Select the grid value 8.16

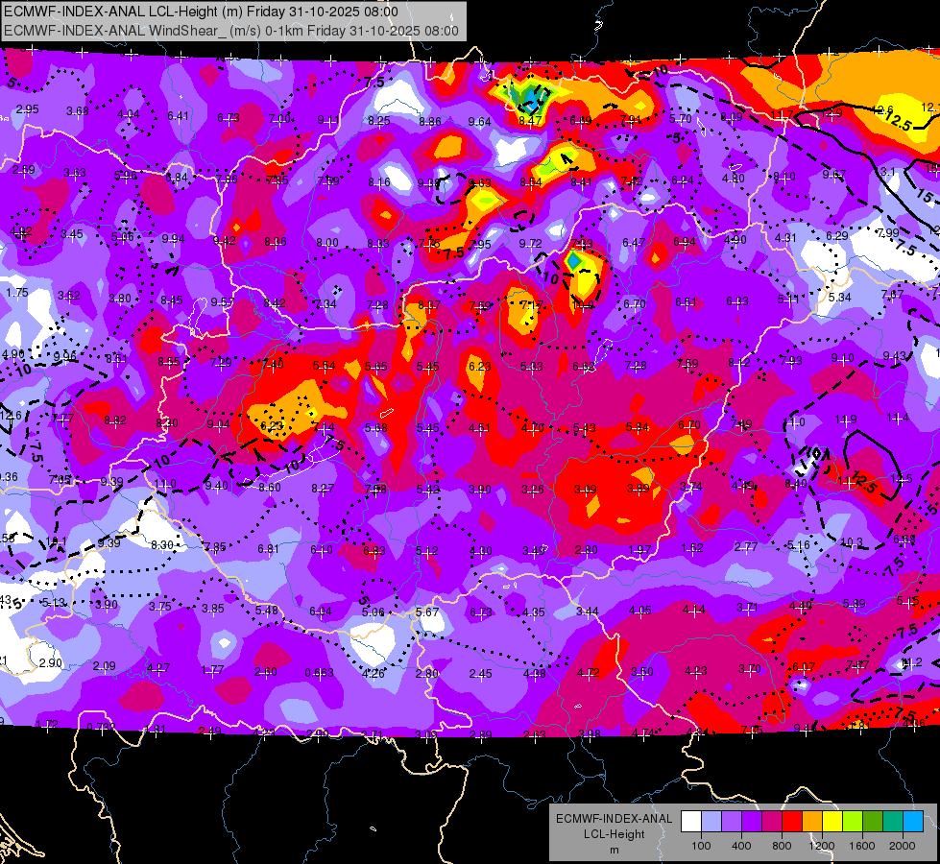point(379,181)
